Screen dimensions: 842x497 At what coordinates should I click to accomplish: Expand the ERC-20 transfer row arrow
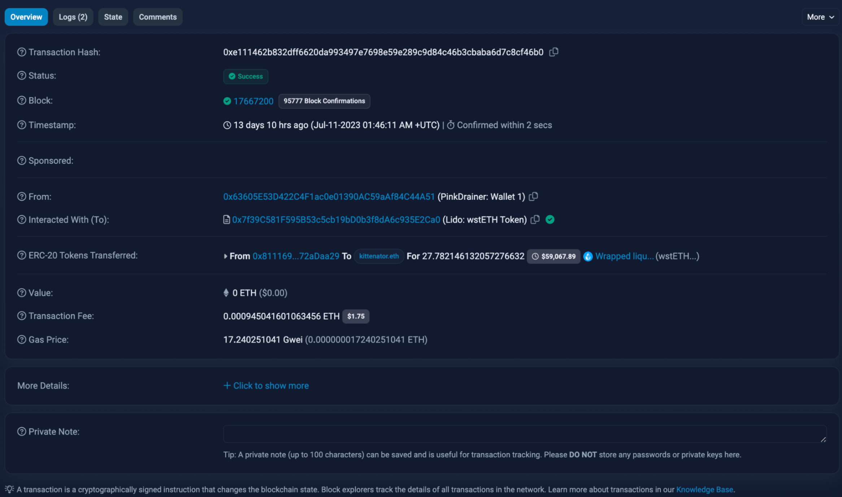coord(226,256)
